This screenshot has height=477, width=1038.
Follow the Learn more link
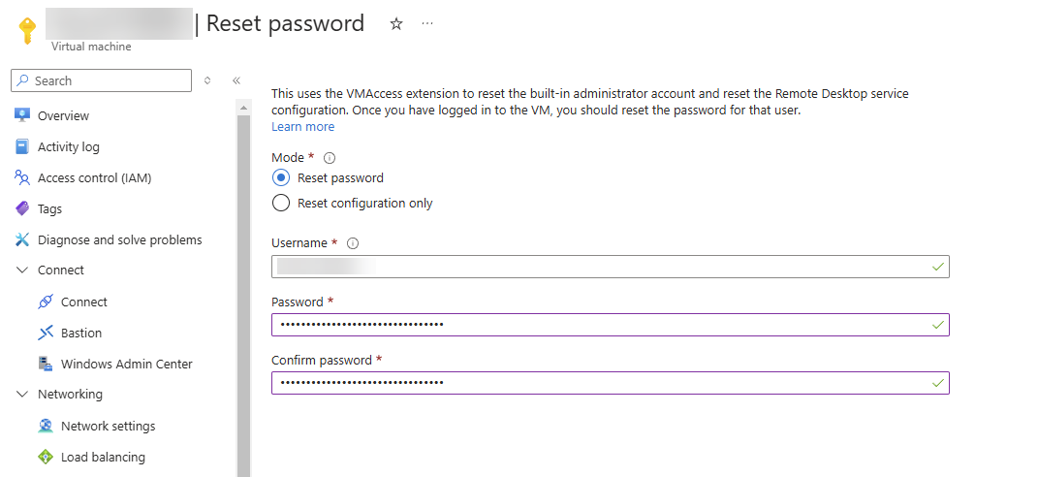tap(302, 127)
